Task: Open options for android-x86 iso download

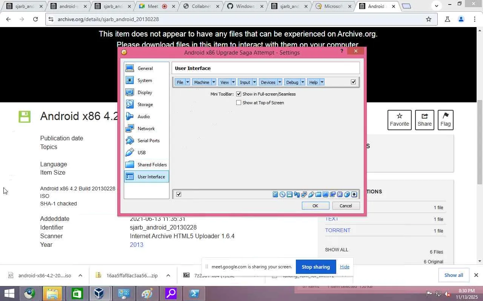Action: pyautogui.click(x=80, y=275)
